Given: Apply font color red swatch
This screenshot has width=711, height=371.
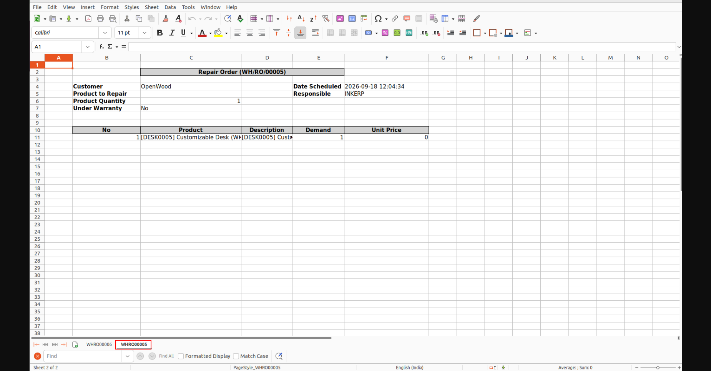Looking at the screenshot, I should pyautogui.click(x=202, y=33).
